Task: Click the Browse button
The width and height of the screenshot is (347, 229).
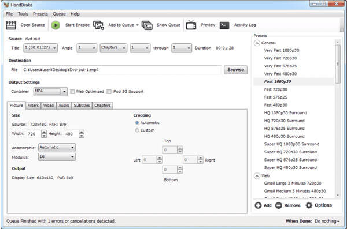Action: 235,70
